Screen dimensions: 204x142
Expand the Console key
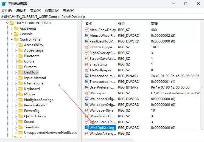tap(12, 34)
